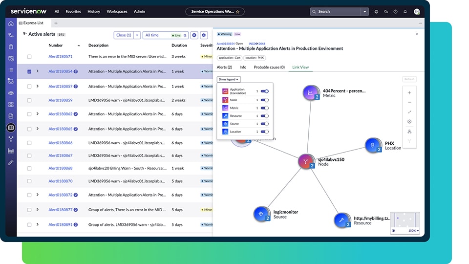Select the mybilling Resource node in graph
Image resolution: width=469 pixels, height=264 pixels.
point(341,220)
